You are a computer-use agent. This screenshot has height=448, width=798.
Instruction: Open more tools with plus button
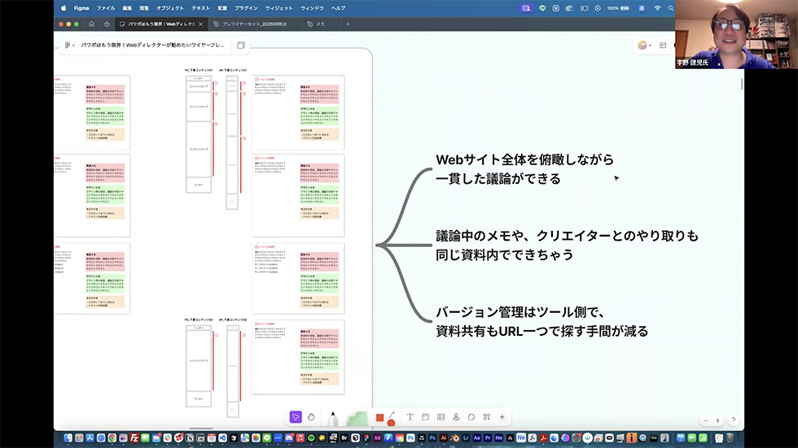click(502, 417)
